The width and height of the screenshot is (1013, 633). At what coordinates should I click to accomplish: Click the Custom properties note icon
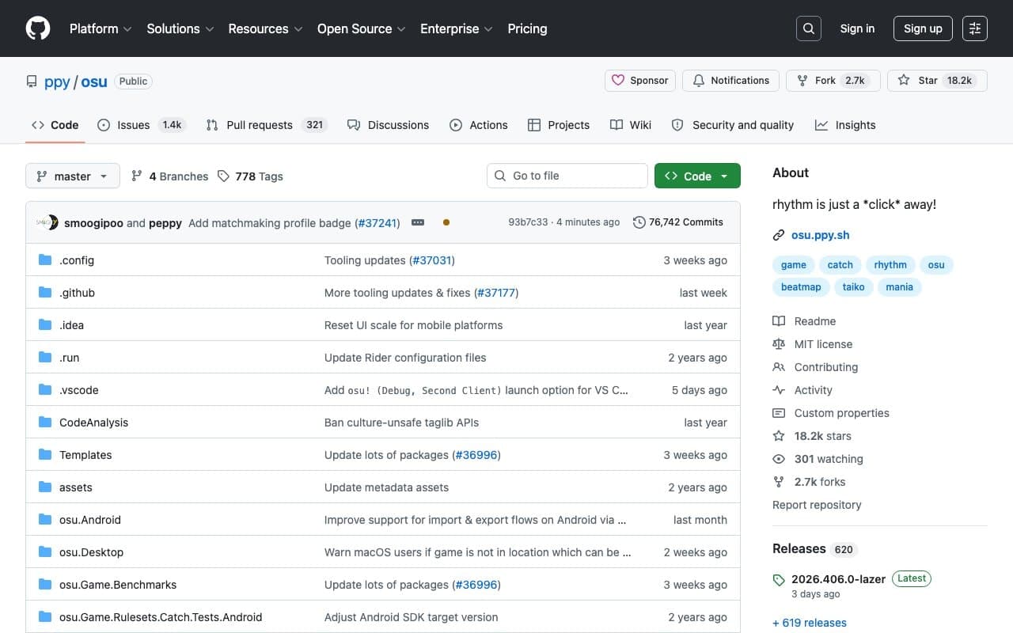[779, 413]
